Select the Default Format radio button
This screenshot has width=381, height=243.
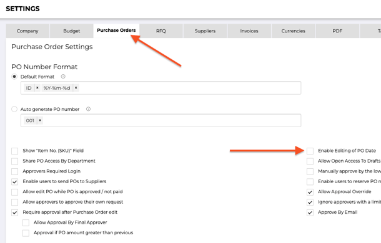[14, 77]
